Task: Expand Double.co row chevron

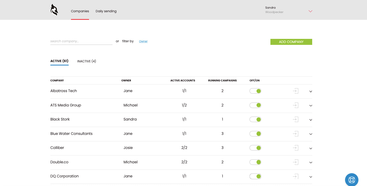Action: click(311, 163)
